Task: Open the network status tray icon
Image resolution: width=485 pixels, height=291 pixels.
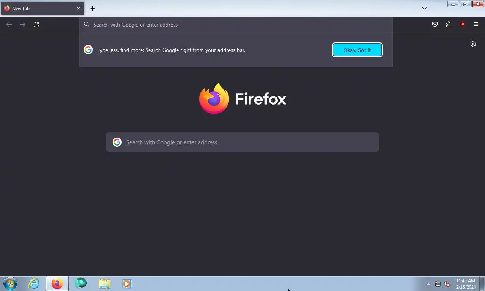Action: tap(438, 284)
